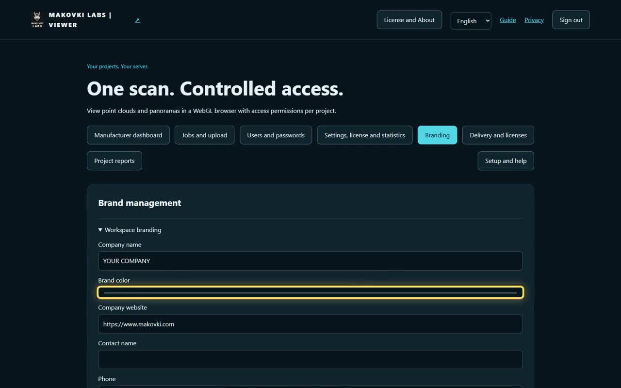Viewport: 621px width, 388px height.
Task: Open the Guide link
Action: tap(507, 20)
